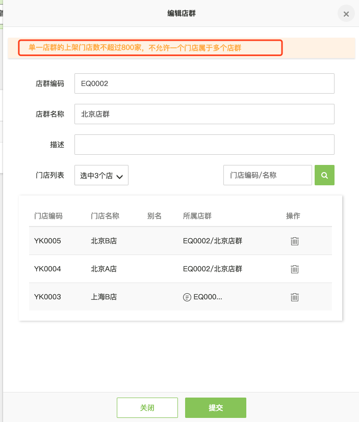This screenshot has height=422, width=359.
Task: Click the truncated EQ000... group text
Action: 208,297
